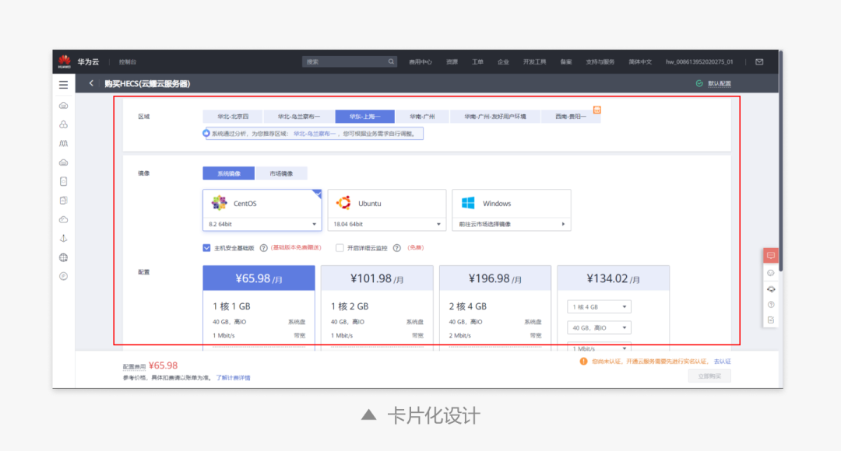
Task: Click the green 默认配置 check icon
Action: [698, 83]
